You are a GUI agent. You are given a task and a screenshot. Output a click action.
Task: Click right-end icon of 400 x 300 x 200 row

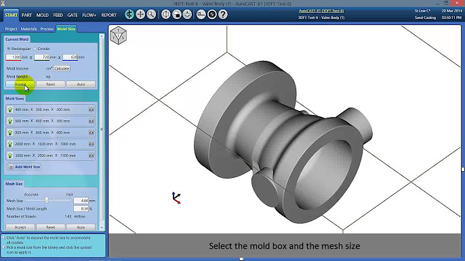(x=92, y=110)
